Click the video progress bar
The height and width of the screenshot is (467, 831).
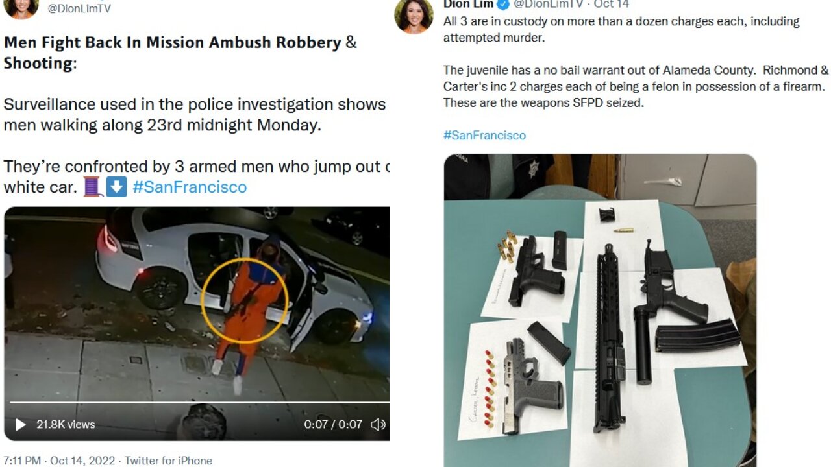coord(197,403)
